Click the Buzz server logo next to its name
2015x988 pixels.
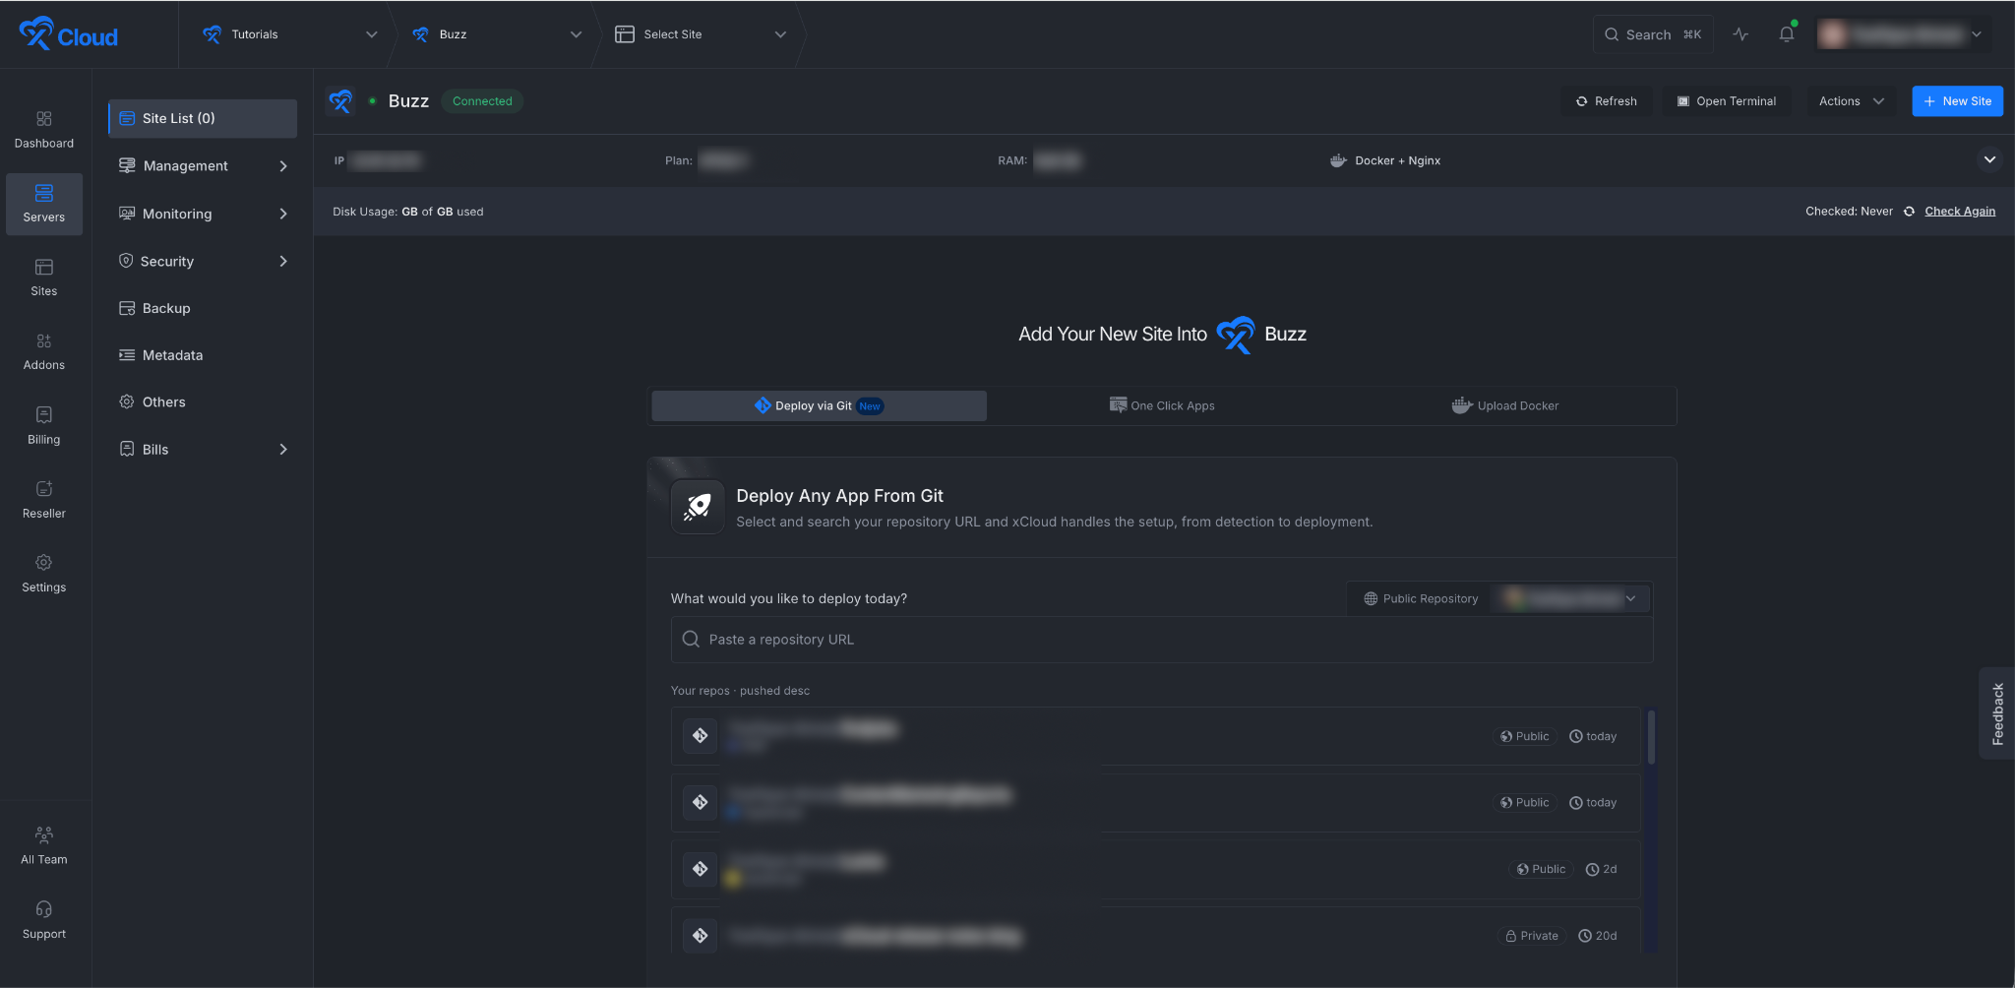[340, 101]
